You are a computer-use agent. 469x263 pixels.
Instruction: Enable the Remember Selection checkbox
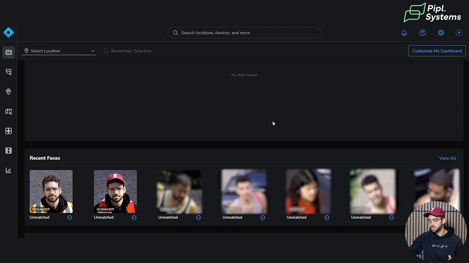coord(106,51)
